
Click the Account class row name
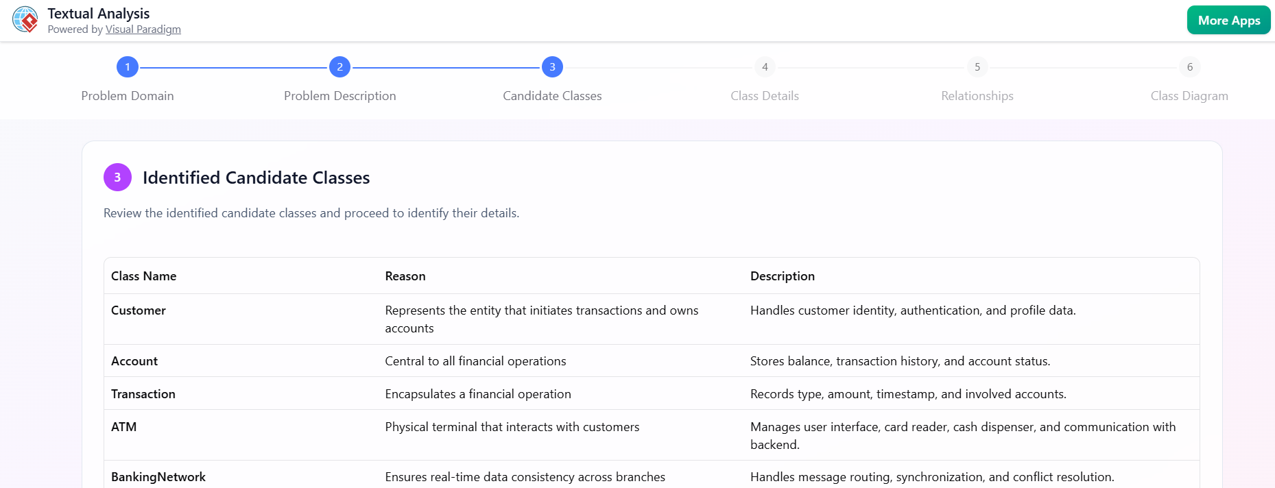(x=134, y=361)
